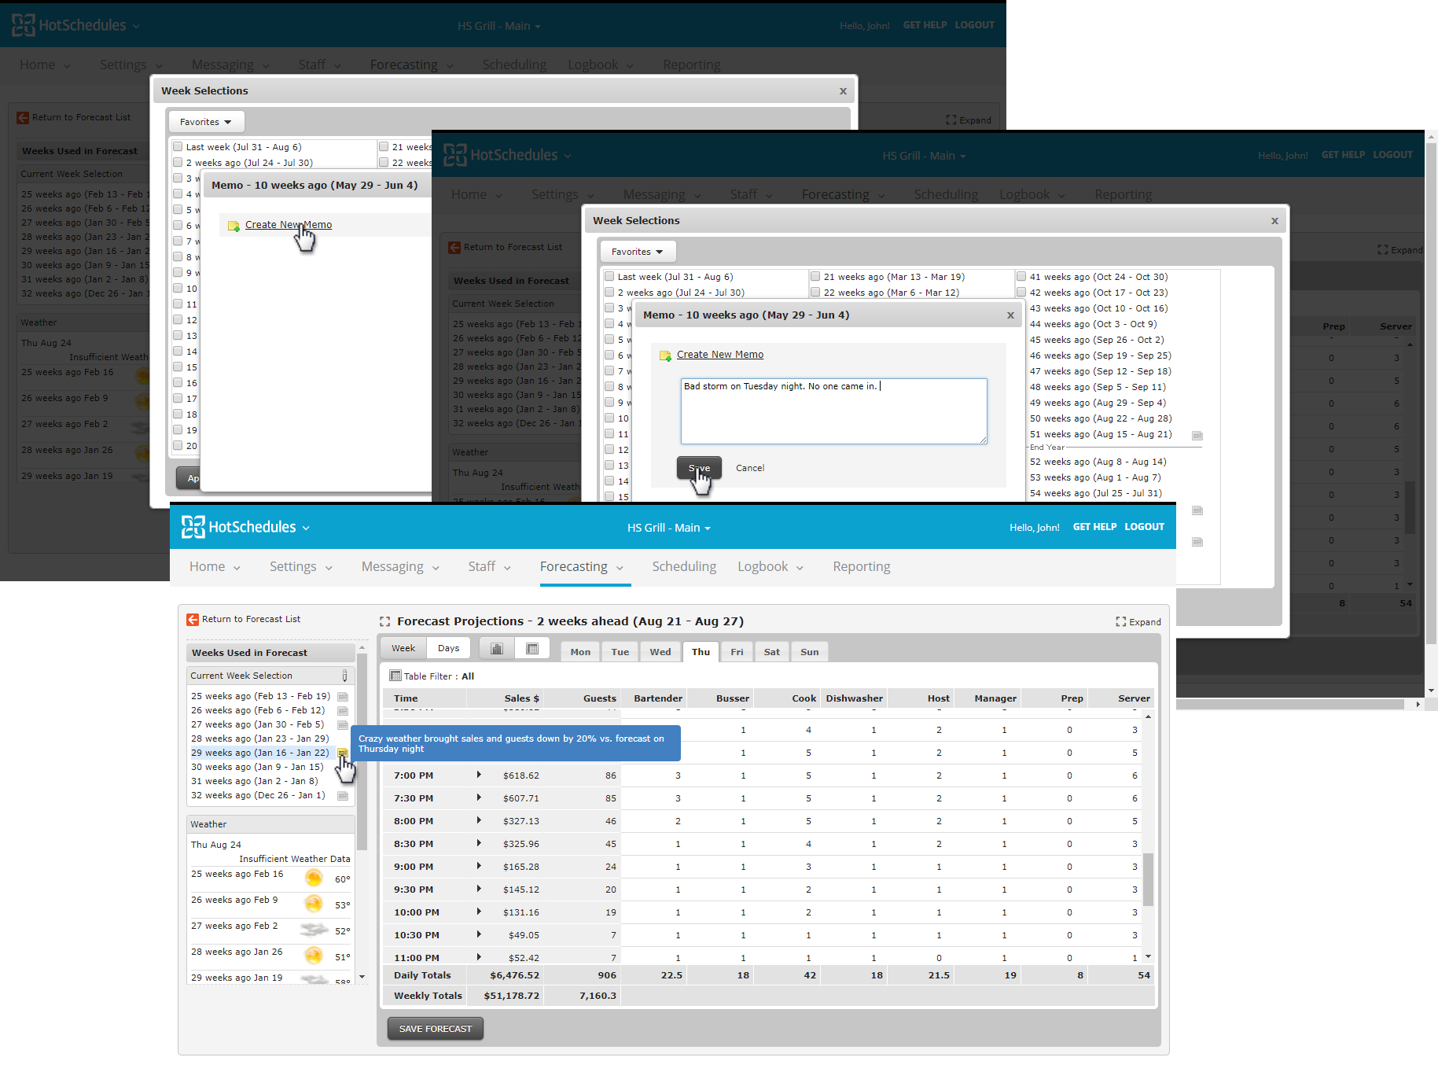Expand the 7:00 PM row arrow
The height and width of the screenshot is (1083, 1438).
479,775
